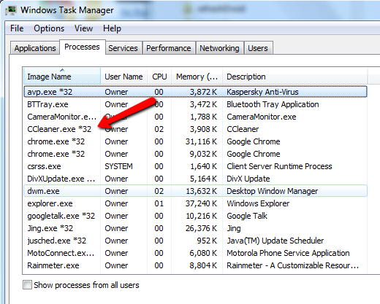The width and height of the screenshot is (380, 304).
Task: Open the Options menu
Action: (x=49, y=28)
